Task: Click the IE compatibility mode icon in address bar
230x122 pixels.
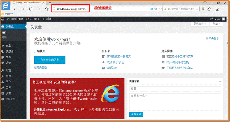Action: click(x=152, y=9)
